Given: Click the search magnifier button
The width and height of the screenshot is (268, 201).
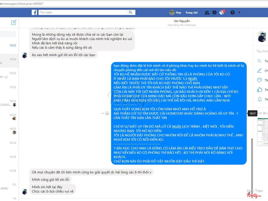Looking at the screenshot, I should [130, 12].
